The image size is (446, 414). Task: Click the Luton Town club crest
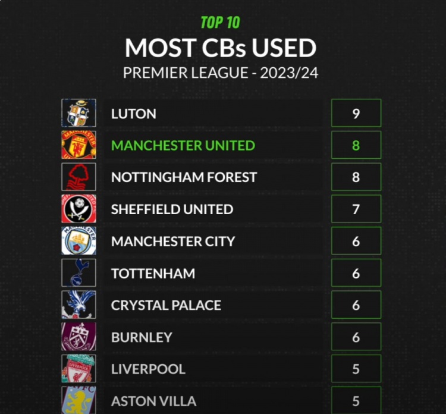click(x=78, y=113)
